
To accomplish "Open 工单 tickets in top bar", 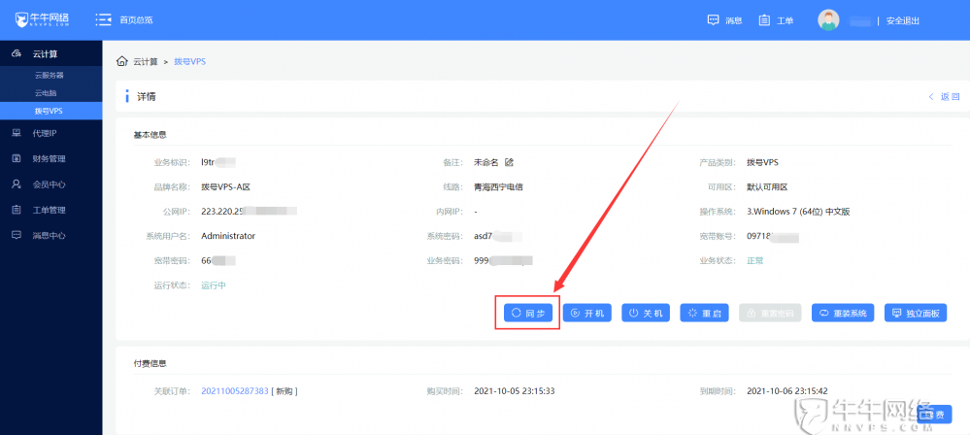I will 776,20.
